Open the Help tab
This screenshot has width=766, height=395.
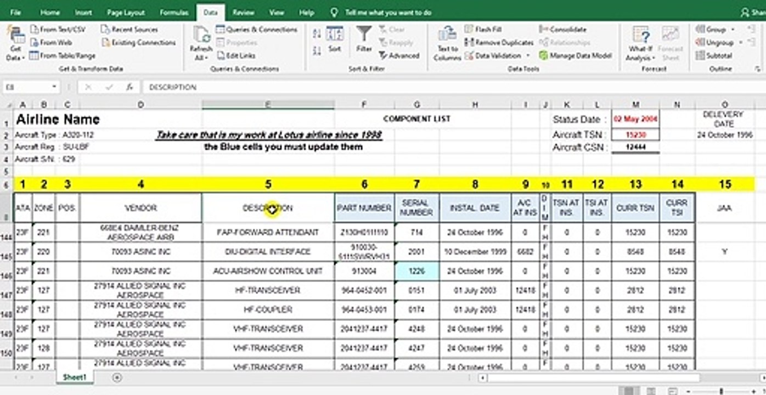(306, 12)
